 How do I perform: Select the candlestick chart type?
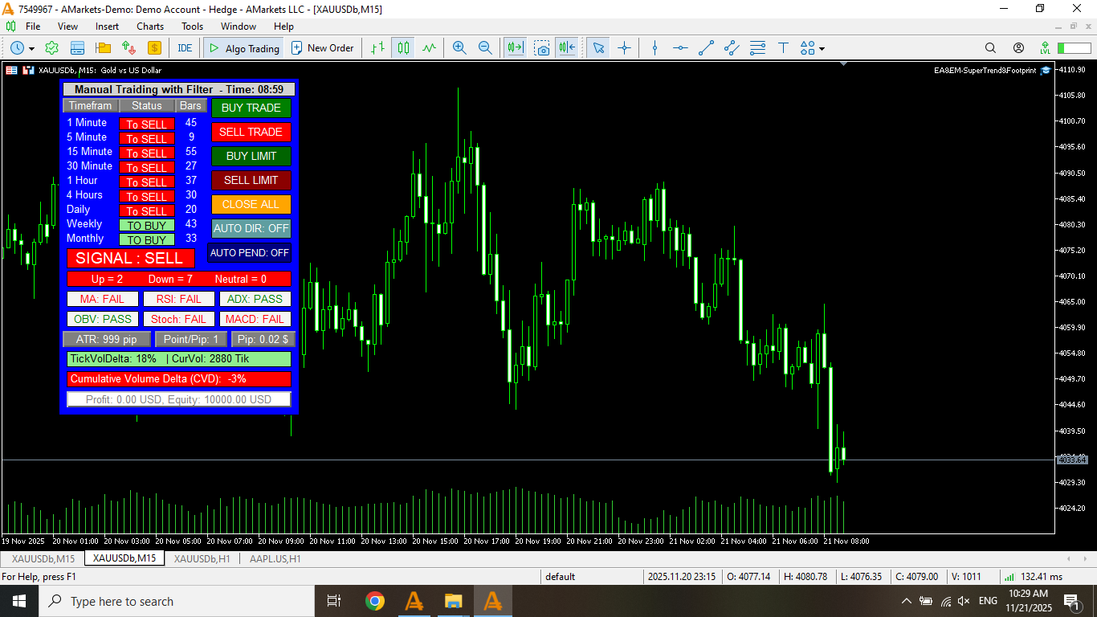coord(402,47)
